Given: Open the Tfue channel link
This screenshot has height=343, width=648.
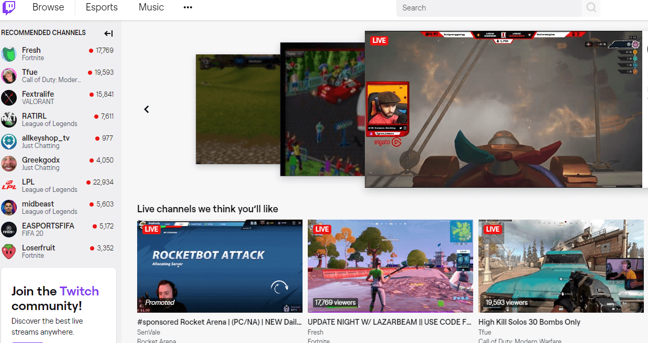Looking at the screenshot, I should point(30,72).
